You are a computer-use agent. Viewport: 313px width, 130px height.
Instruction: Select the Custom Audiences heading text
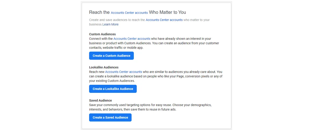pos(103,34)
